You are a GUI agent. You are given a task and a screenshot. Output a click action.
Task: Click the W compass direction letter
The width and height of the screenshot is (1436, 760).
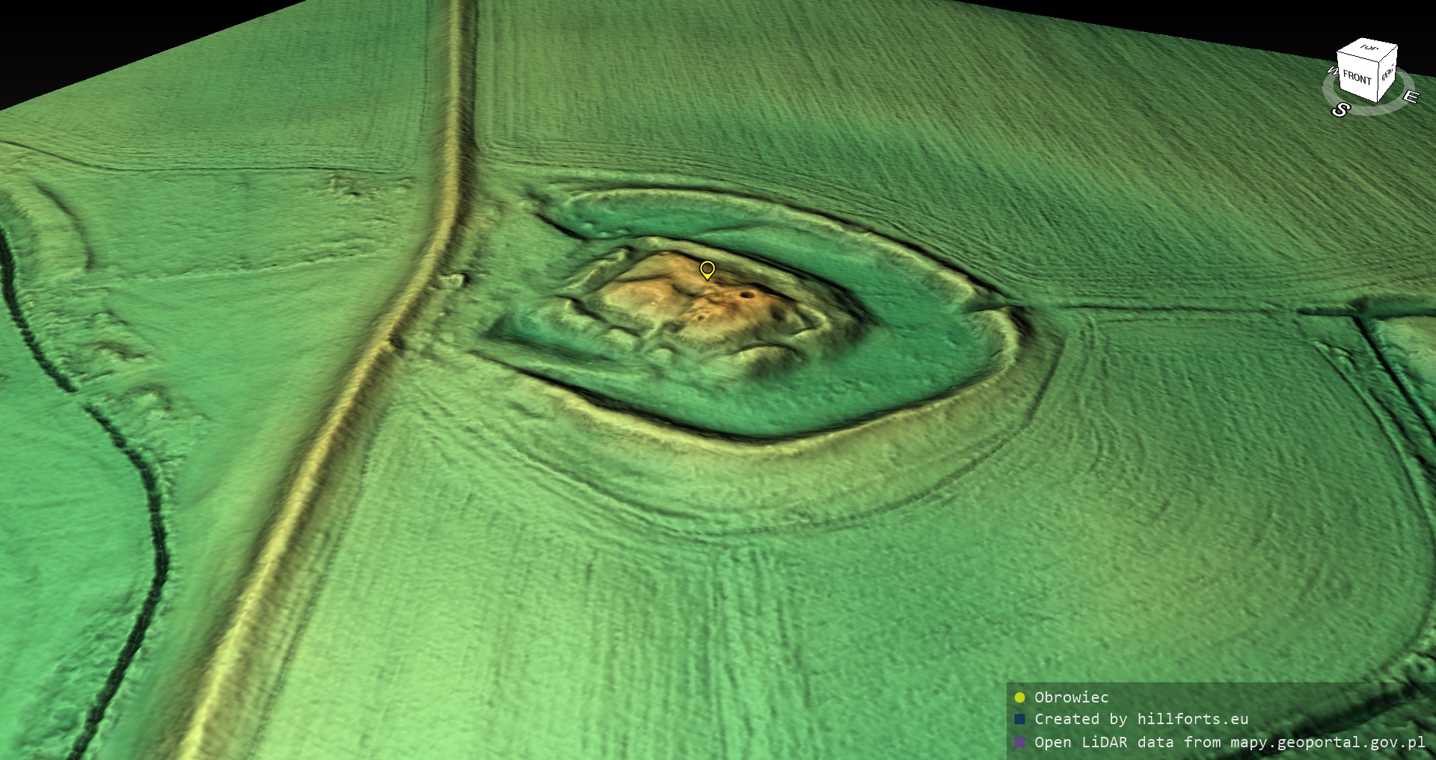point(1332,71)
